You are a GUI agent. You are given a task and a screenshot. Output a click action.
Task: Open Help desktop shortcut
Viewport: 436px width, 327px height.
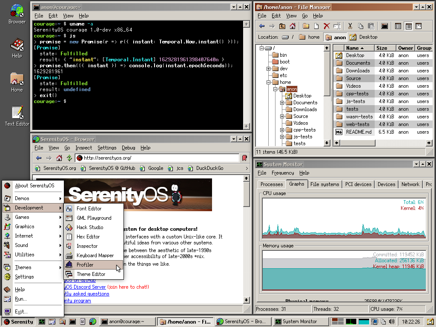pyautogui.click(x=17, y=49)
